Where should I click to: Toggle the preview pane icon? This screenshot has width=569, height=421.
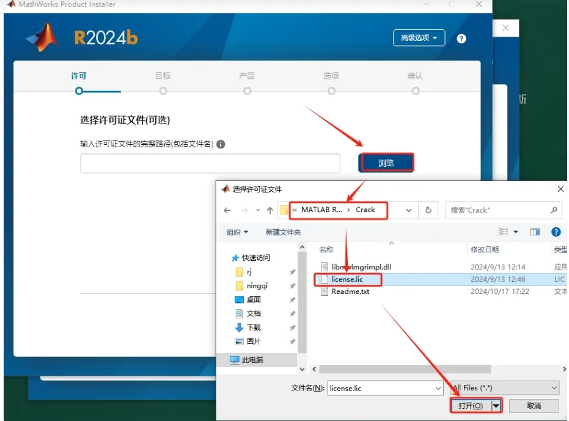tap(535, 232)
